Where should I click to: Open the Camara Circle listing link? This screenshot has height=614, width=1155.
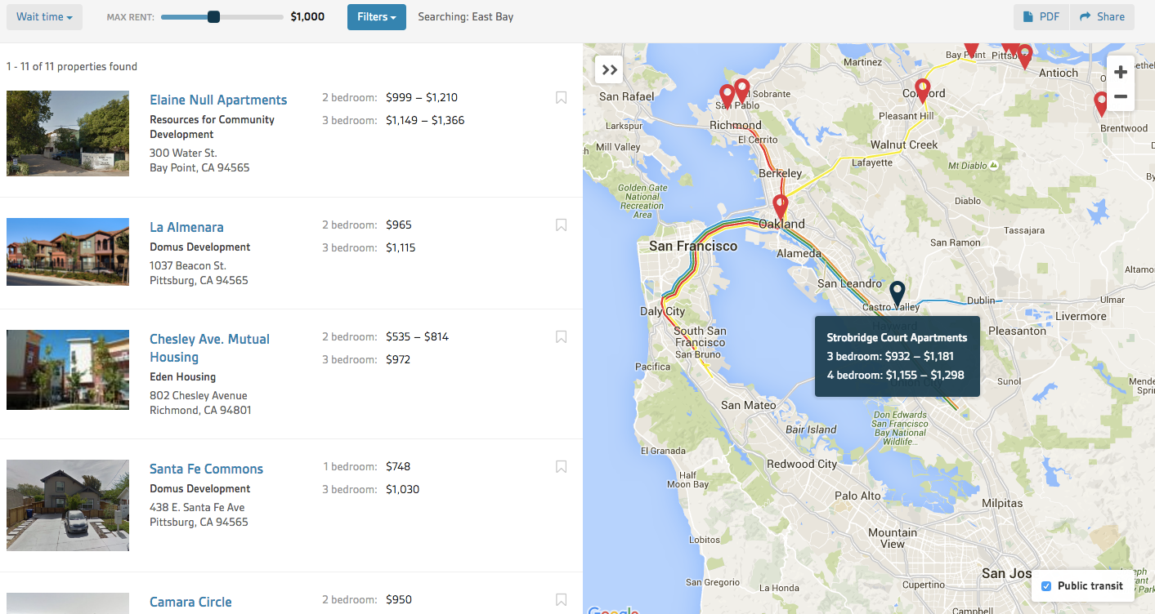190,602
